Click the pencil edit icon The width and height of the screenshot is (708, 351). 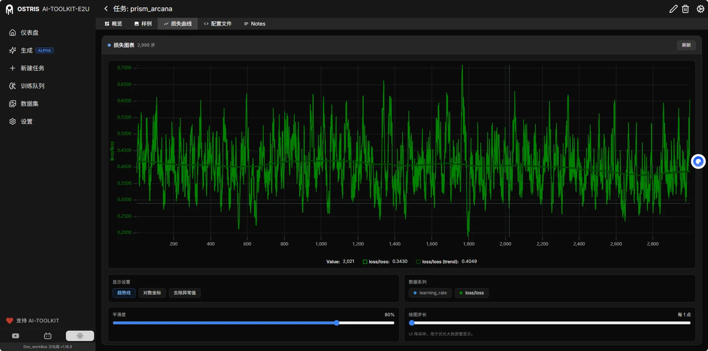pyautogui.click(x=673, y=9)
